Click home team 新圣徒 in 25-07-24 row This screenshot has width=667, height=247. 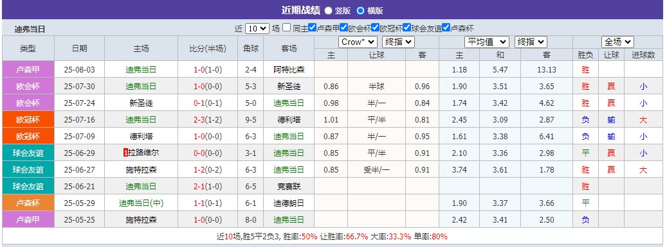[x=142, y=103]
